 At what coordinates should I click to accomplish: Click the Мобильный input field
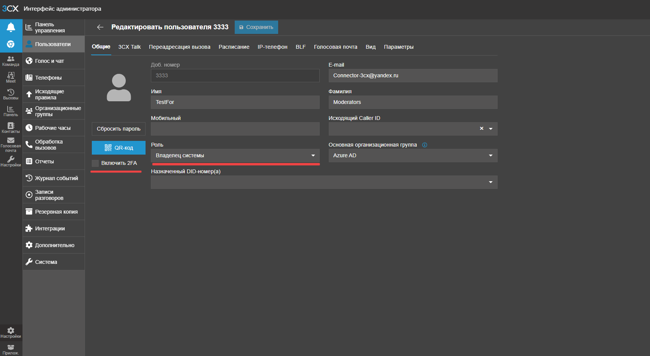point(235,129)
